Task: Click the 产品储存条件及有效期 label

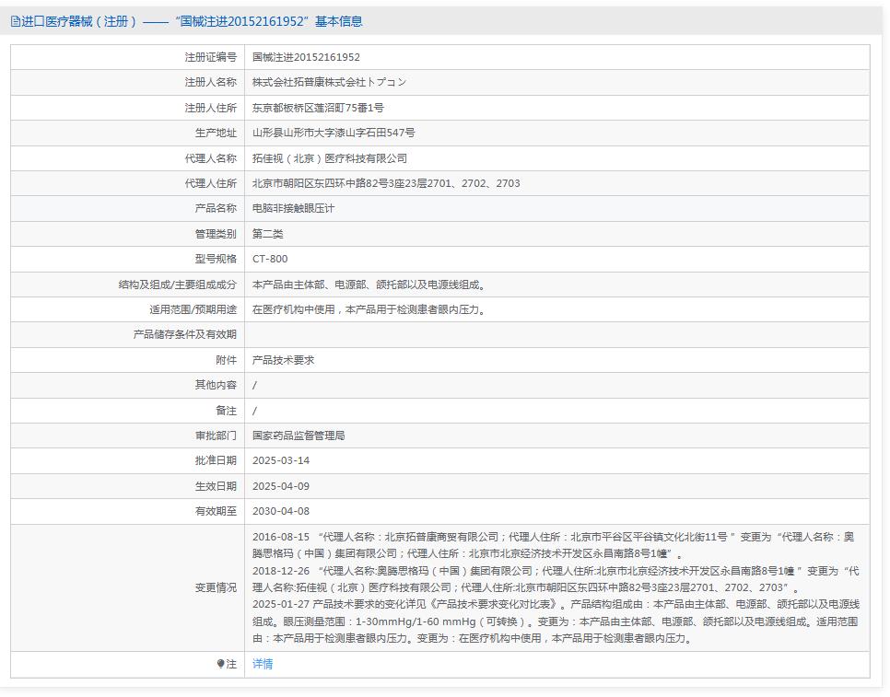Action: [184, 334]
